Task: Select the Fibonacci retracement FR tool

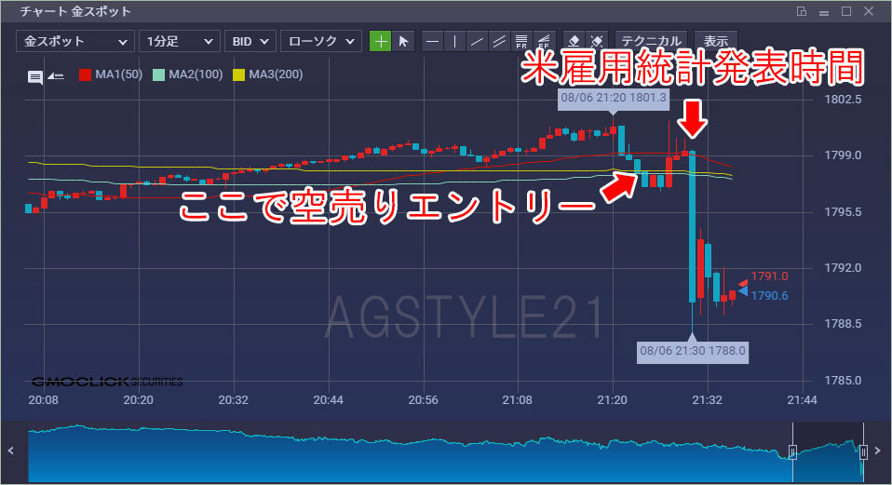Action: (521, 41)
